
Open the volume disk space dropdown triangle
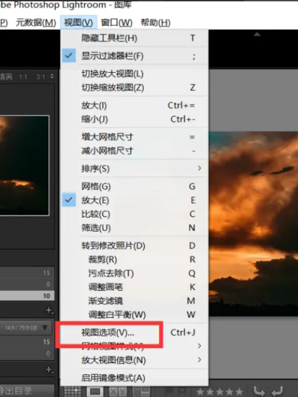coord(45,328)
